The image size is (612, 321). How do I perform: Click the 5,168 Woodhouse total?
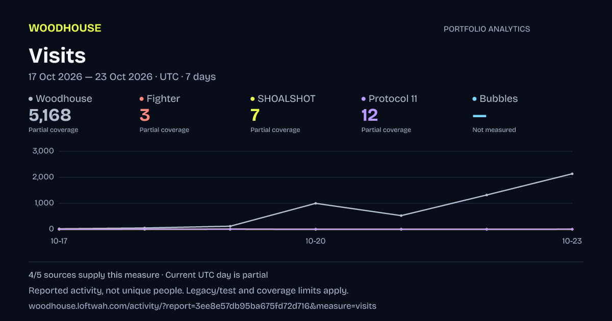[50, 115]
